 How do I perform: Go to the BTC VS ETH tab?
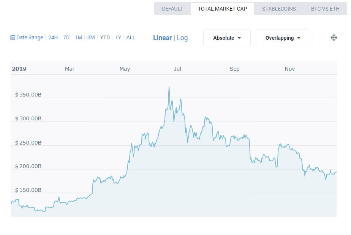[325, 9]
